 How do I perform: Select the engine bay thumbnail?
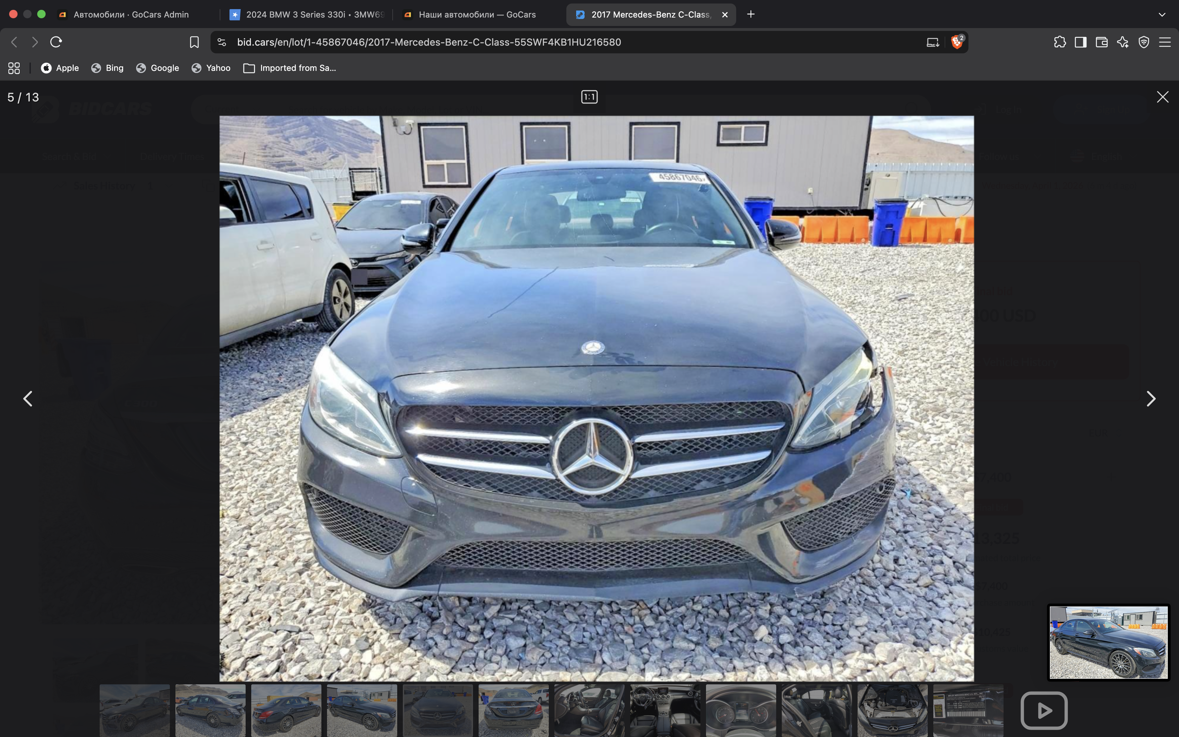pyautogui.click(x=893, y=710)
